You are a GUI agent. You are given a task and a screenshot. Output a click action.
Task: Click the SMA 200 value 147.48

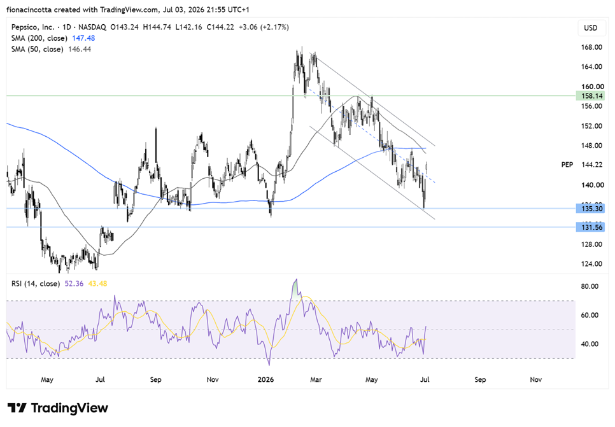pyautogui.click(x=83, y=38)
